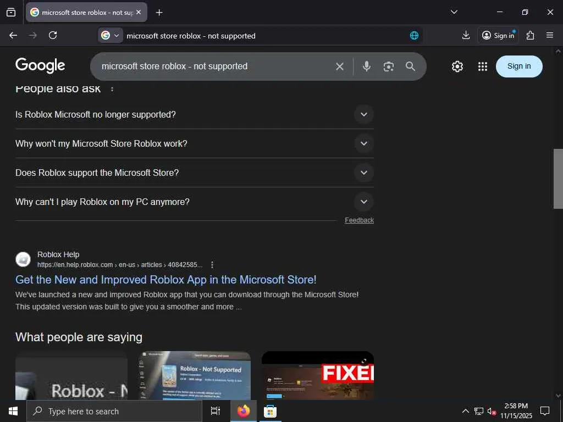Reload the current page
This screenshot has height=422, width=563.
click(x=53, y=35)
